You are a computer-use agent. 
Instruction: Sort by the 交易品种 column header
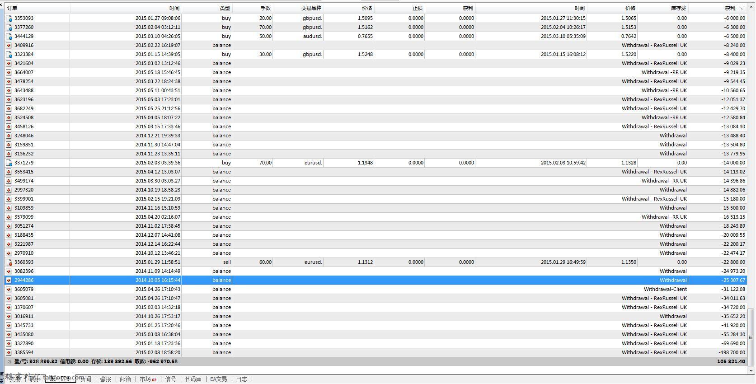pos(298,8)
